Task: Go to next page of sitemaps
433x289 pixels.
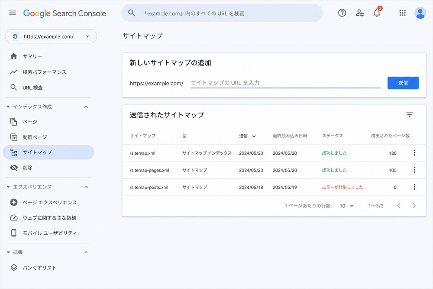Action: pyautogui.click(x=414, y=205)
